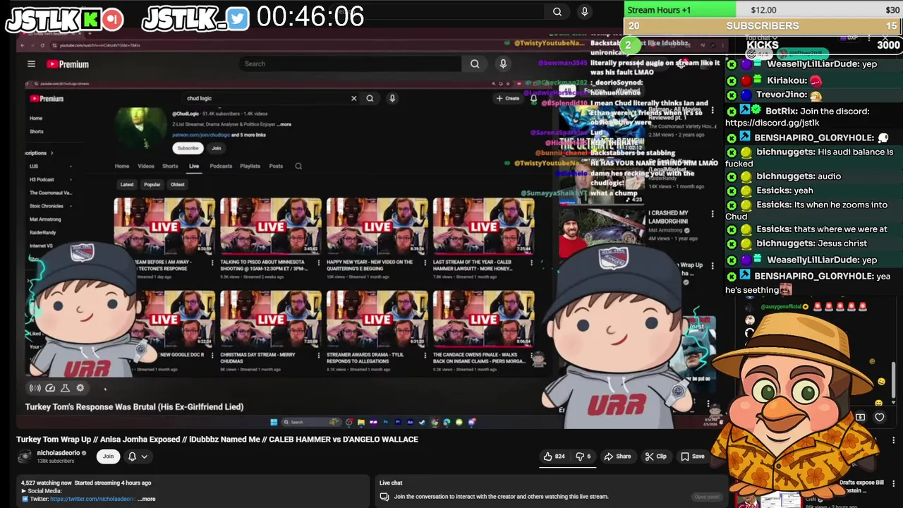
Task: Open the patreon.com/join/chudlogic link
Action: 201,135
